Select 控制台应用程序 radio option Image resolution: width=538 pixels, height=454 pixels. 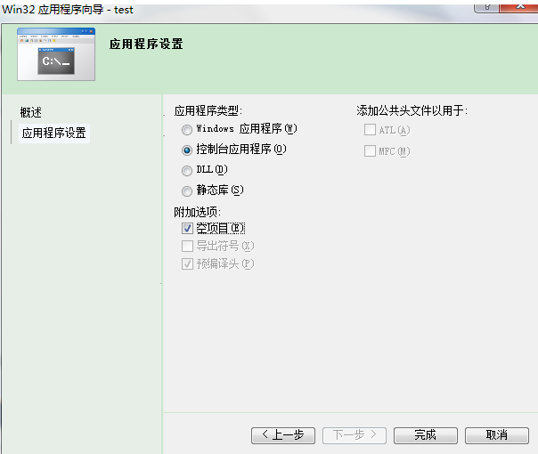pos(187,150)
